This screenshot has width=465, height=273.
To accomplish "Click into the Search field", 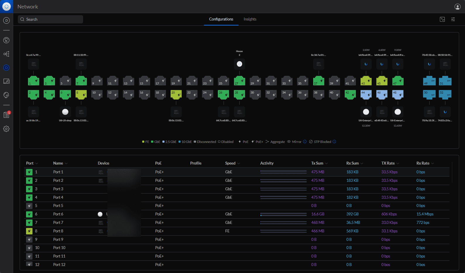I will [x=50, y=19].
